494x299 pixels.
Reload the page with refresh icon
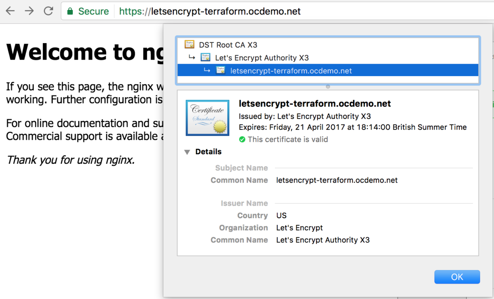point(49,11)
